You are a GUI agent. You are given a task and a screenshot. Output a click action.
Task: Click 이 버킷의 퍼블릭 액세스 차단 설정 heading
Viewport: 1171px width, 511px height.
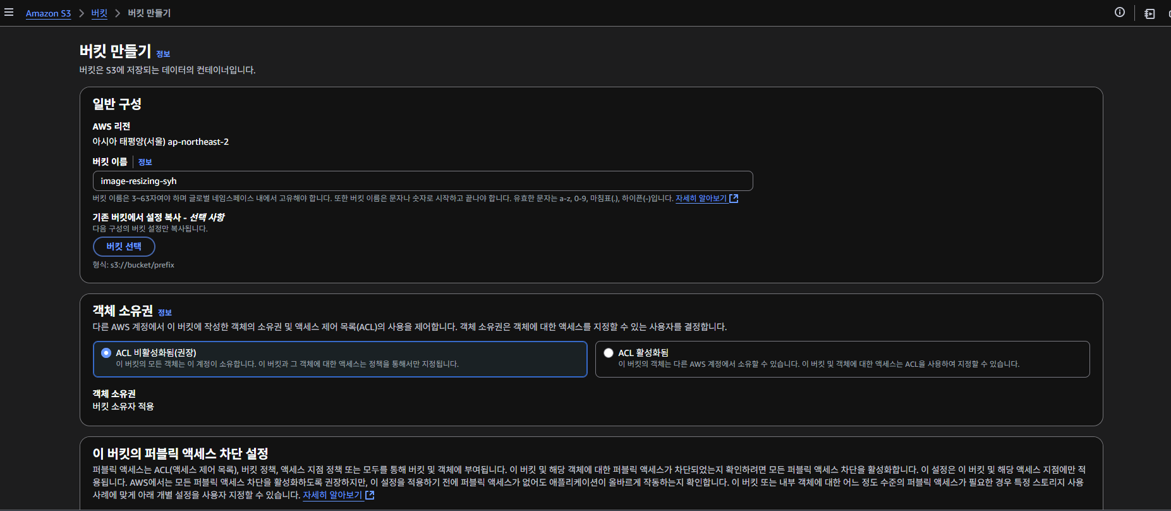point(181,453)
